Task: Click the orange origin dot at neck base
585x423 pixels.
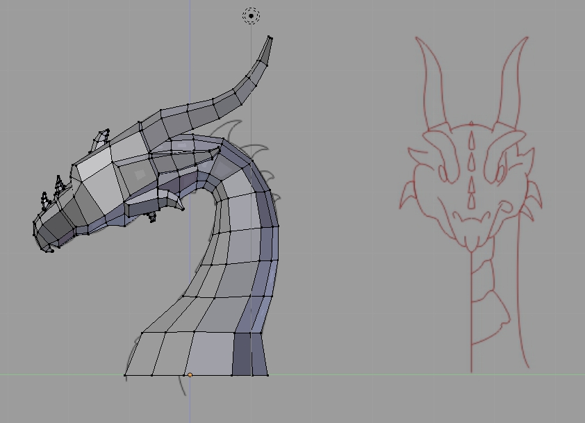Action: tap(190, 375)
